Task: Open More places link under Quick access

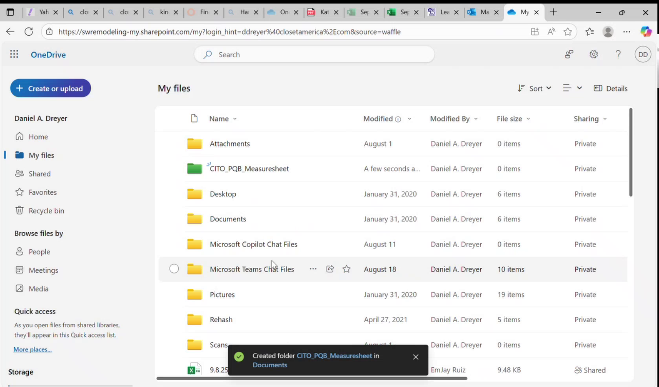Action: click(32, 349)
